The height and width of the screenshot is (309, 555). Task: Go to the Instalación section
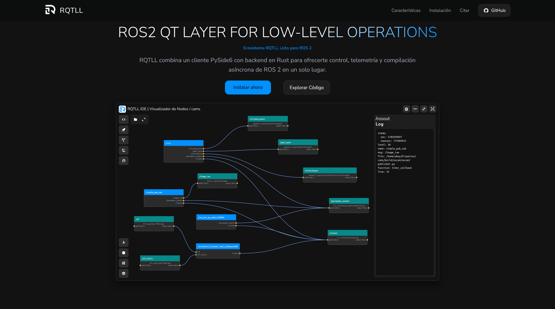(440, 10)
